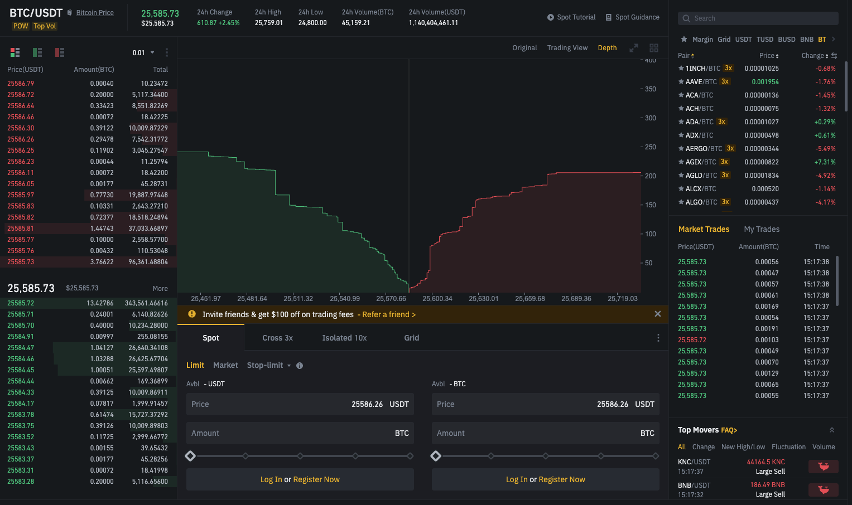
Task: Open the 0.01 price precision dropdown
Action: click(143, 52)
